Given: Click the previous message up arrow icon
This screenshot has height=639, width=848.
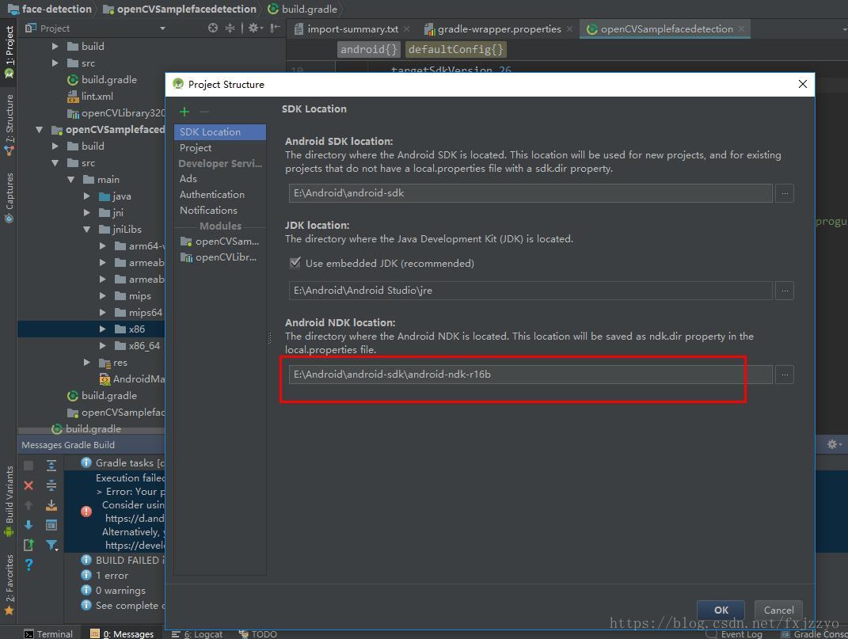Looking at the screenshot, I should point(29,505).
